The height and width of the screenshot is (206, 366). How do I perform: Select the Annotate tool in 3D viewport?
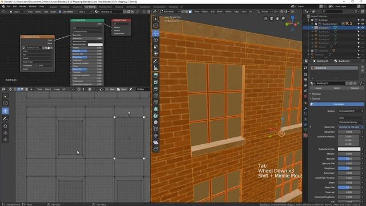coord(156,61)
